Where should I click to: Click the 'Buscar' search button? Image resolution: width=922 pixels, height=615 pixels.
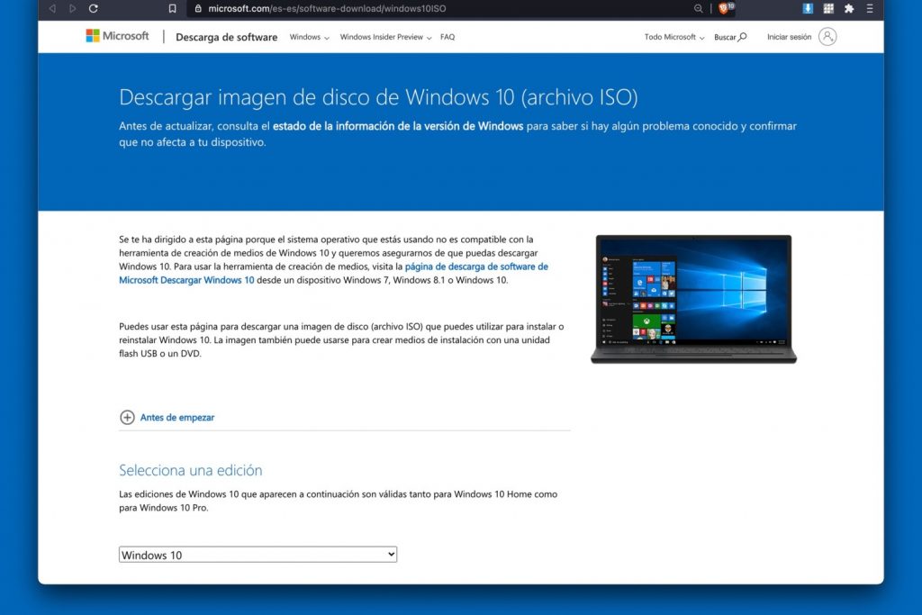click(730, 38)
